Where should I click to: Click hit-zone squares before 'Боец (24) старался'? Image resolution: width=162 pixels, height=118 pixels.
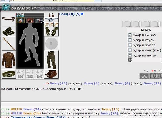point(16,109)
